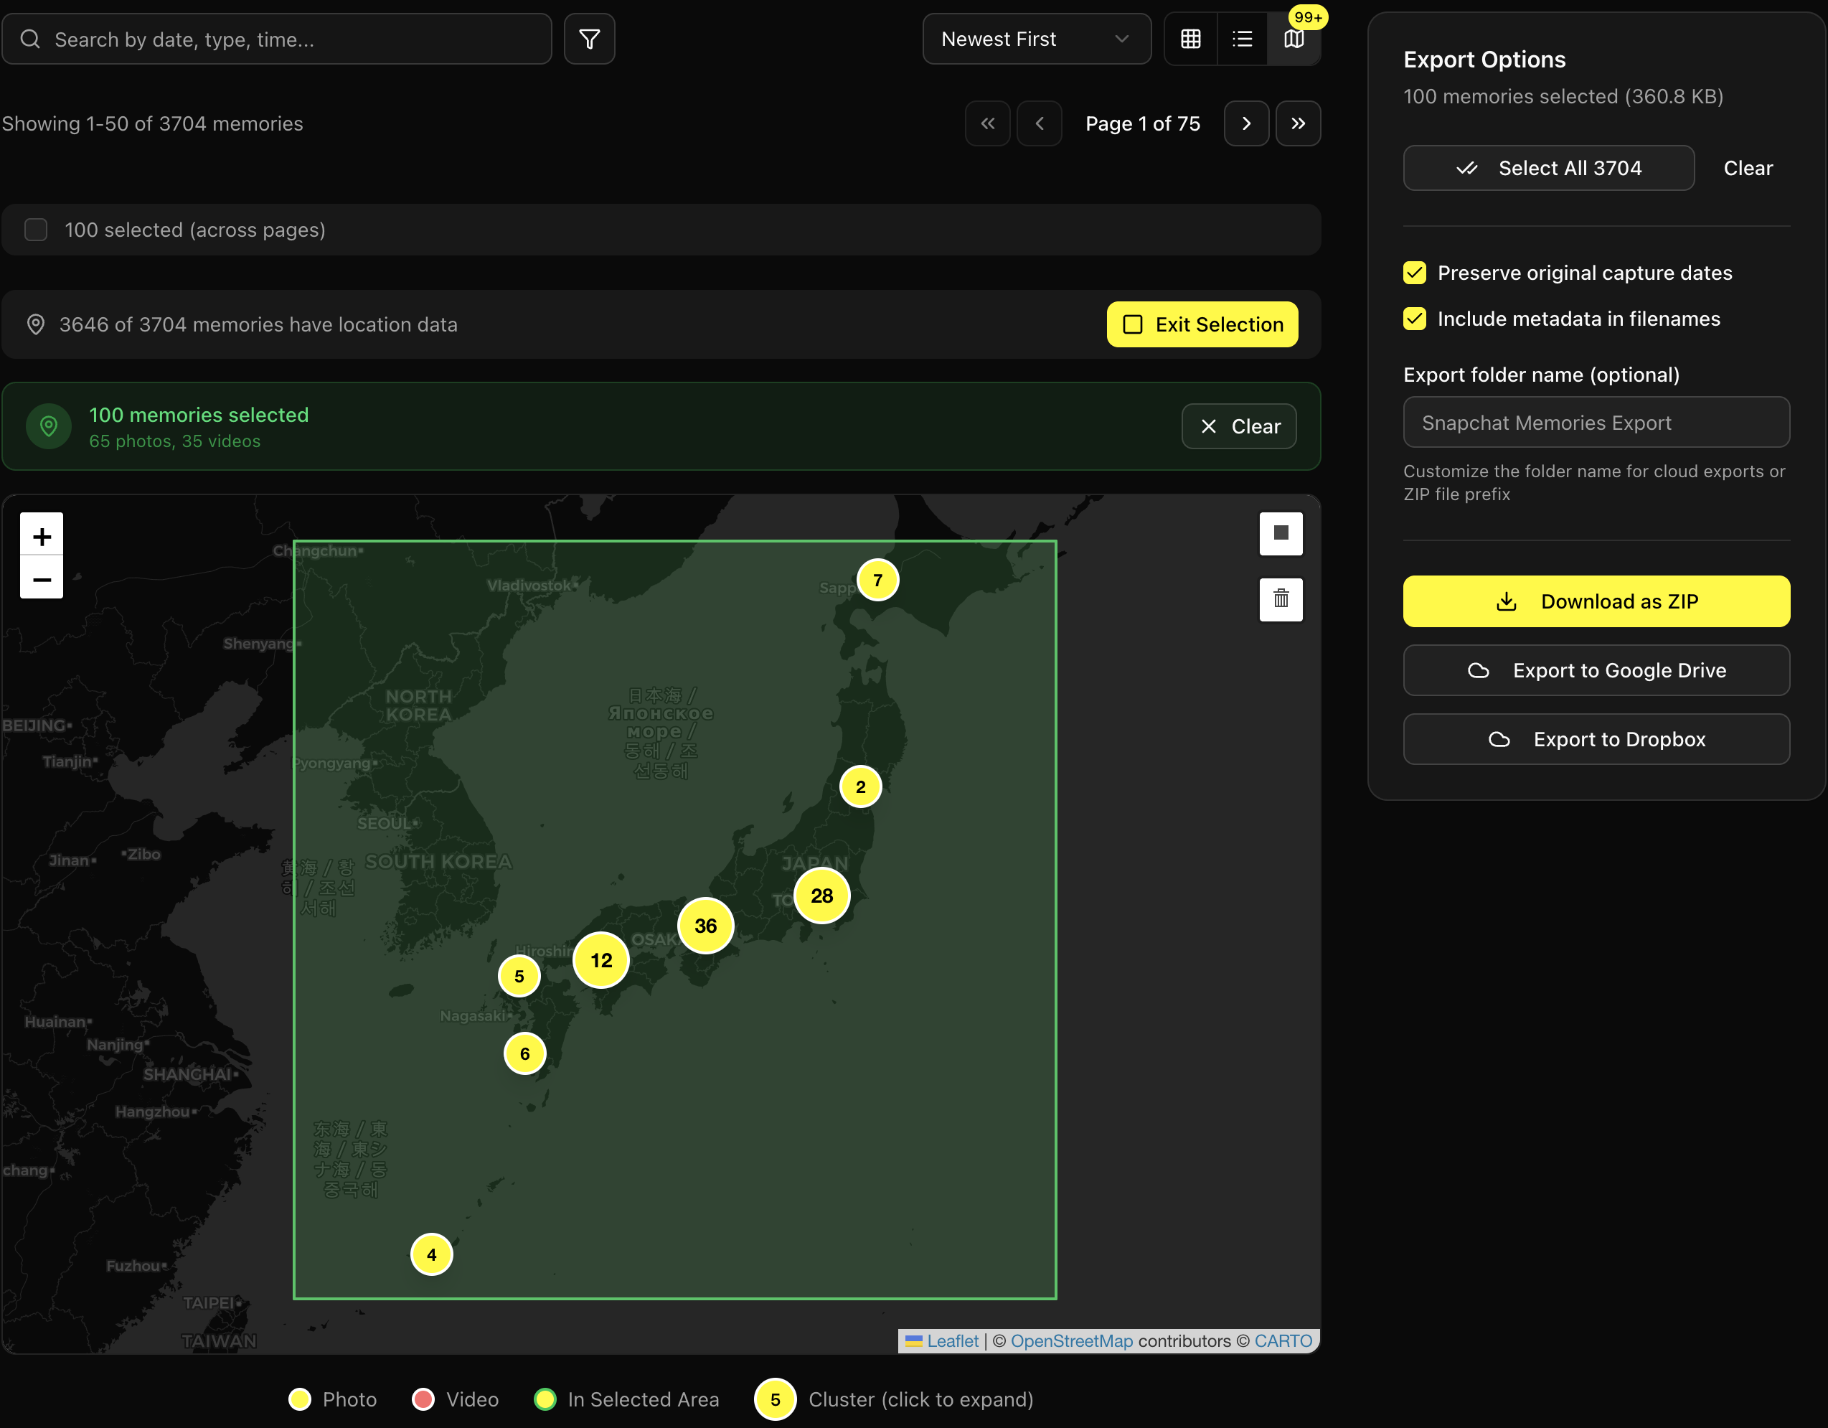The height and width of the screenshot is (1428, 1828).
Task: Switch to map view
Action: click(x=1294, y=39)
